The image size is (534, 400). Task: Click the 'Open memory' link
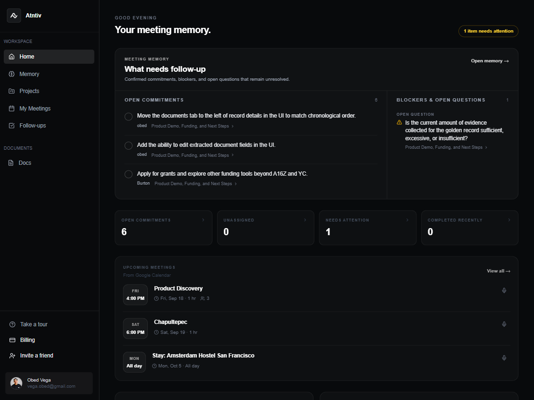click(490, 61)
